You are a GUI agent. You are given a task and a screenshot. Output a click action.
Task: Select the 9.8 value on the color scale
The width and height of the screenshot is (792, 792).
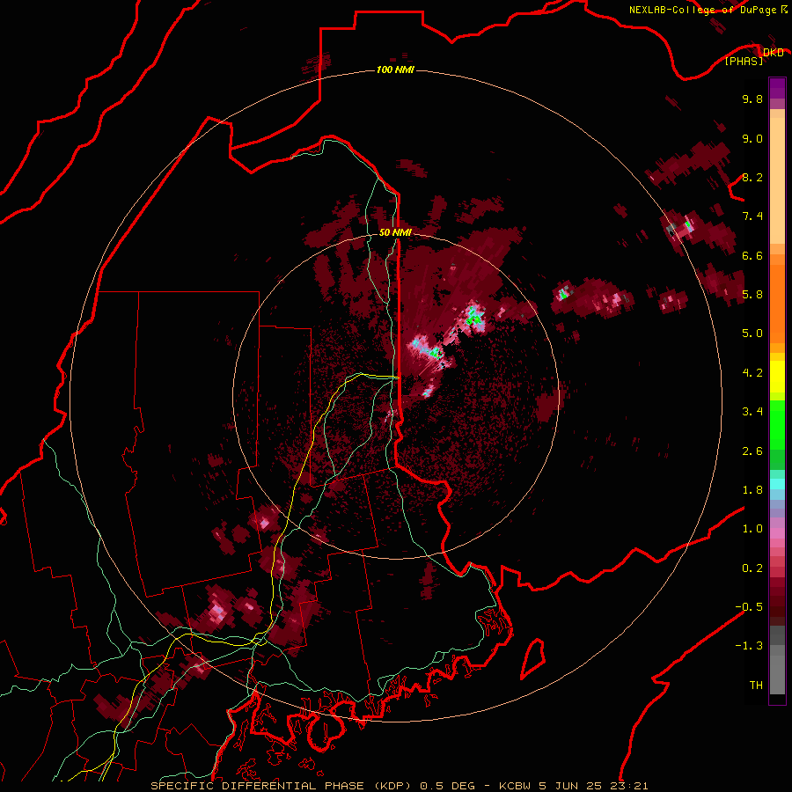point(752,99)
